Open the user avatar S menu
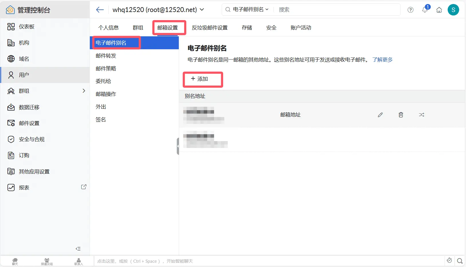Screen dimensions: 466x267 pyautogui.click(x=453, y=10)
